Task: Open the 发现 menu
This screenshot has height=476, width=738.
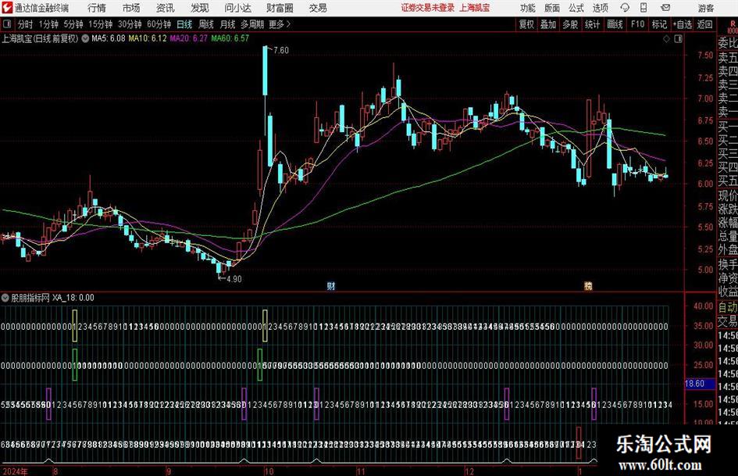Action: pyautogui.click(x=200, y=8)
